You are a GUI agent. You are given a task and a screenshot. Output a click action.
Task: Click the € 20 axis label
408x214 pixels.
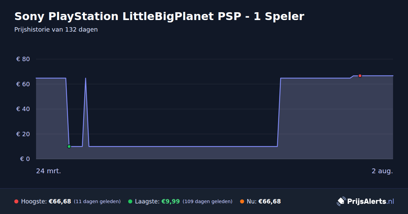click(x=23, y=134)
